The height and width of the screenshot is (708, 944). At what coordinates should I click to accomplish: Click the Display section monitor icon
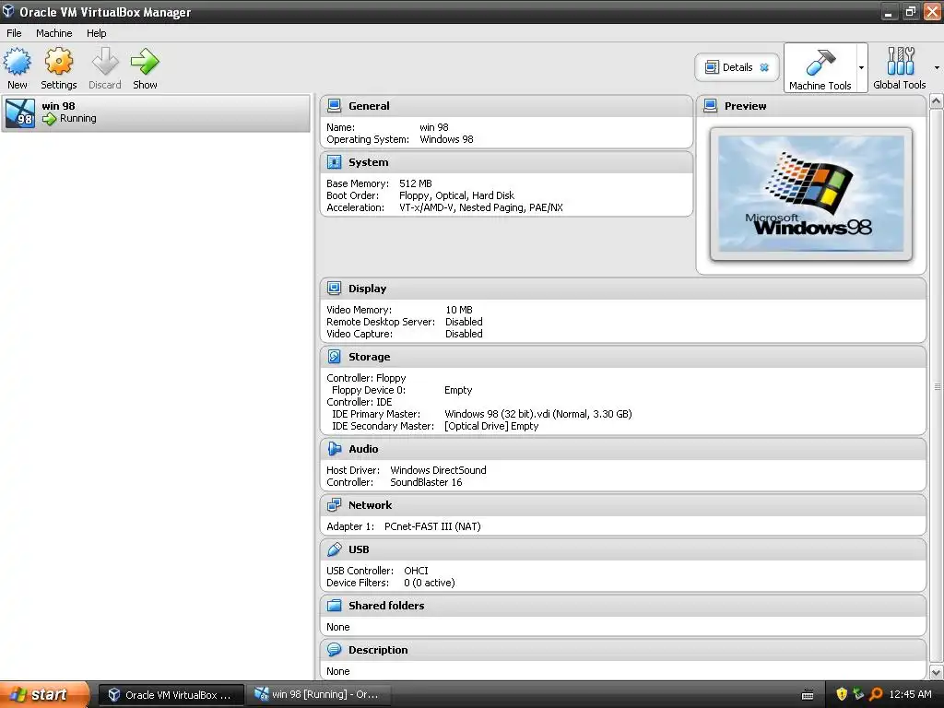point(334,289)
